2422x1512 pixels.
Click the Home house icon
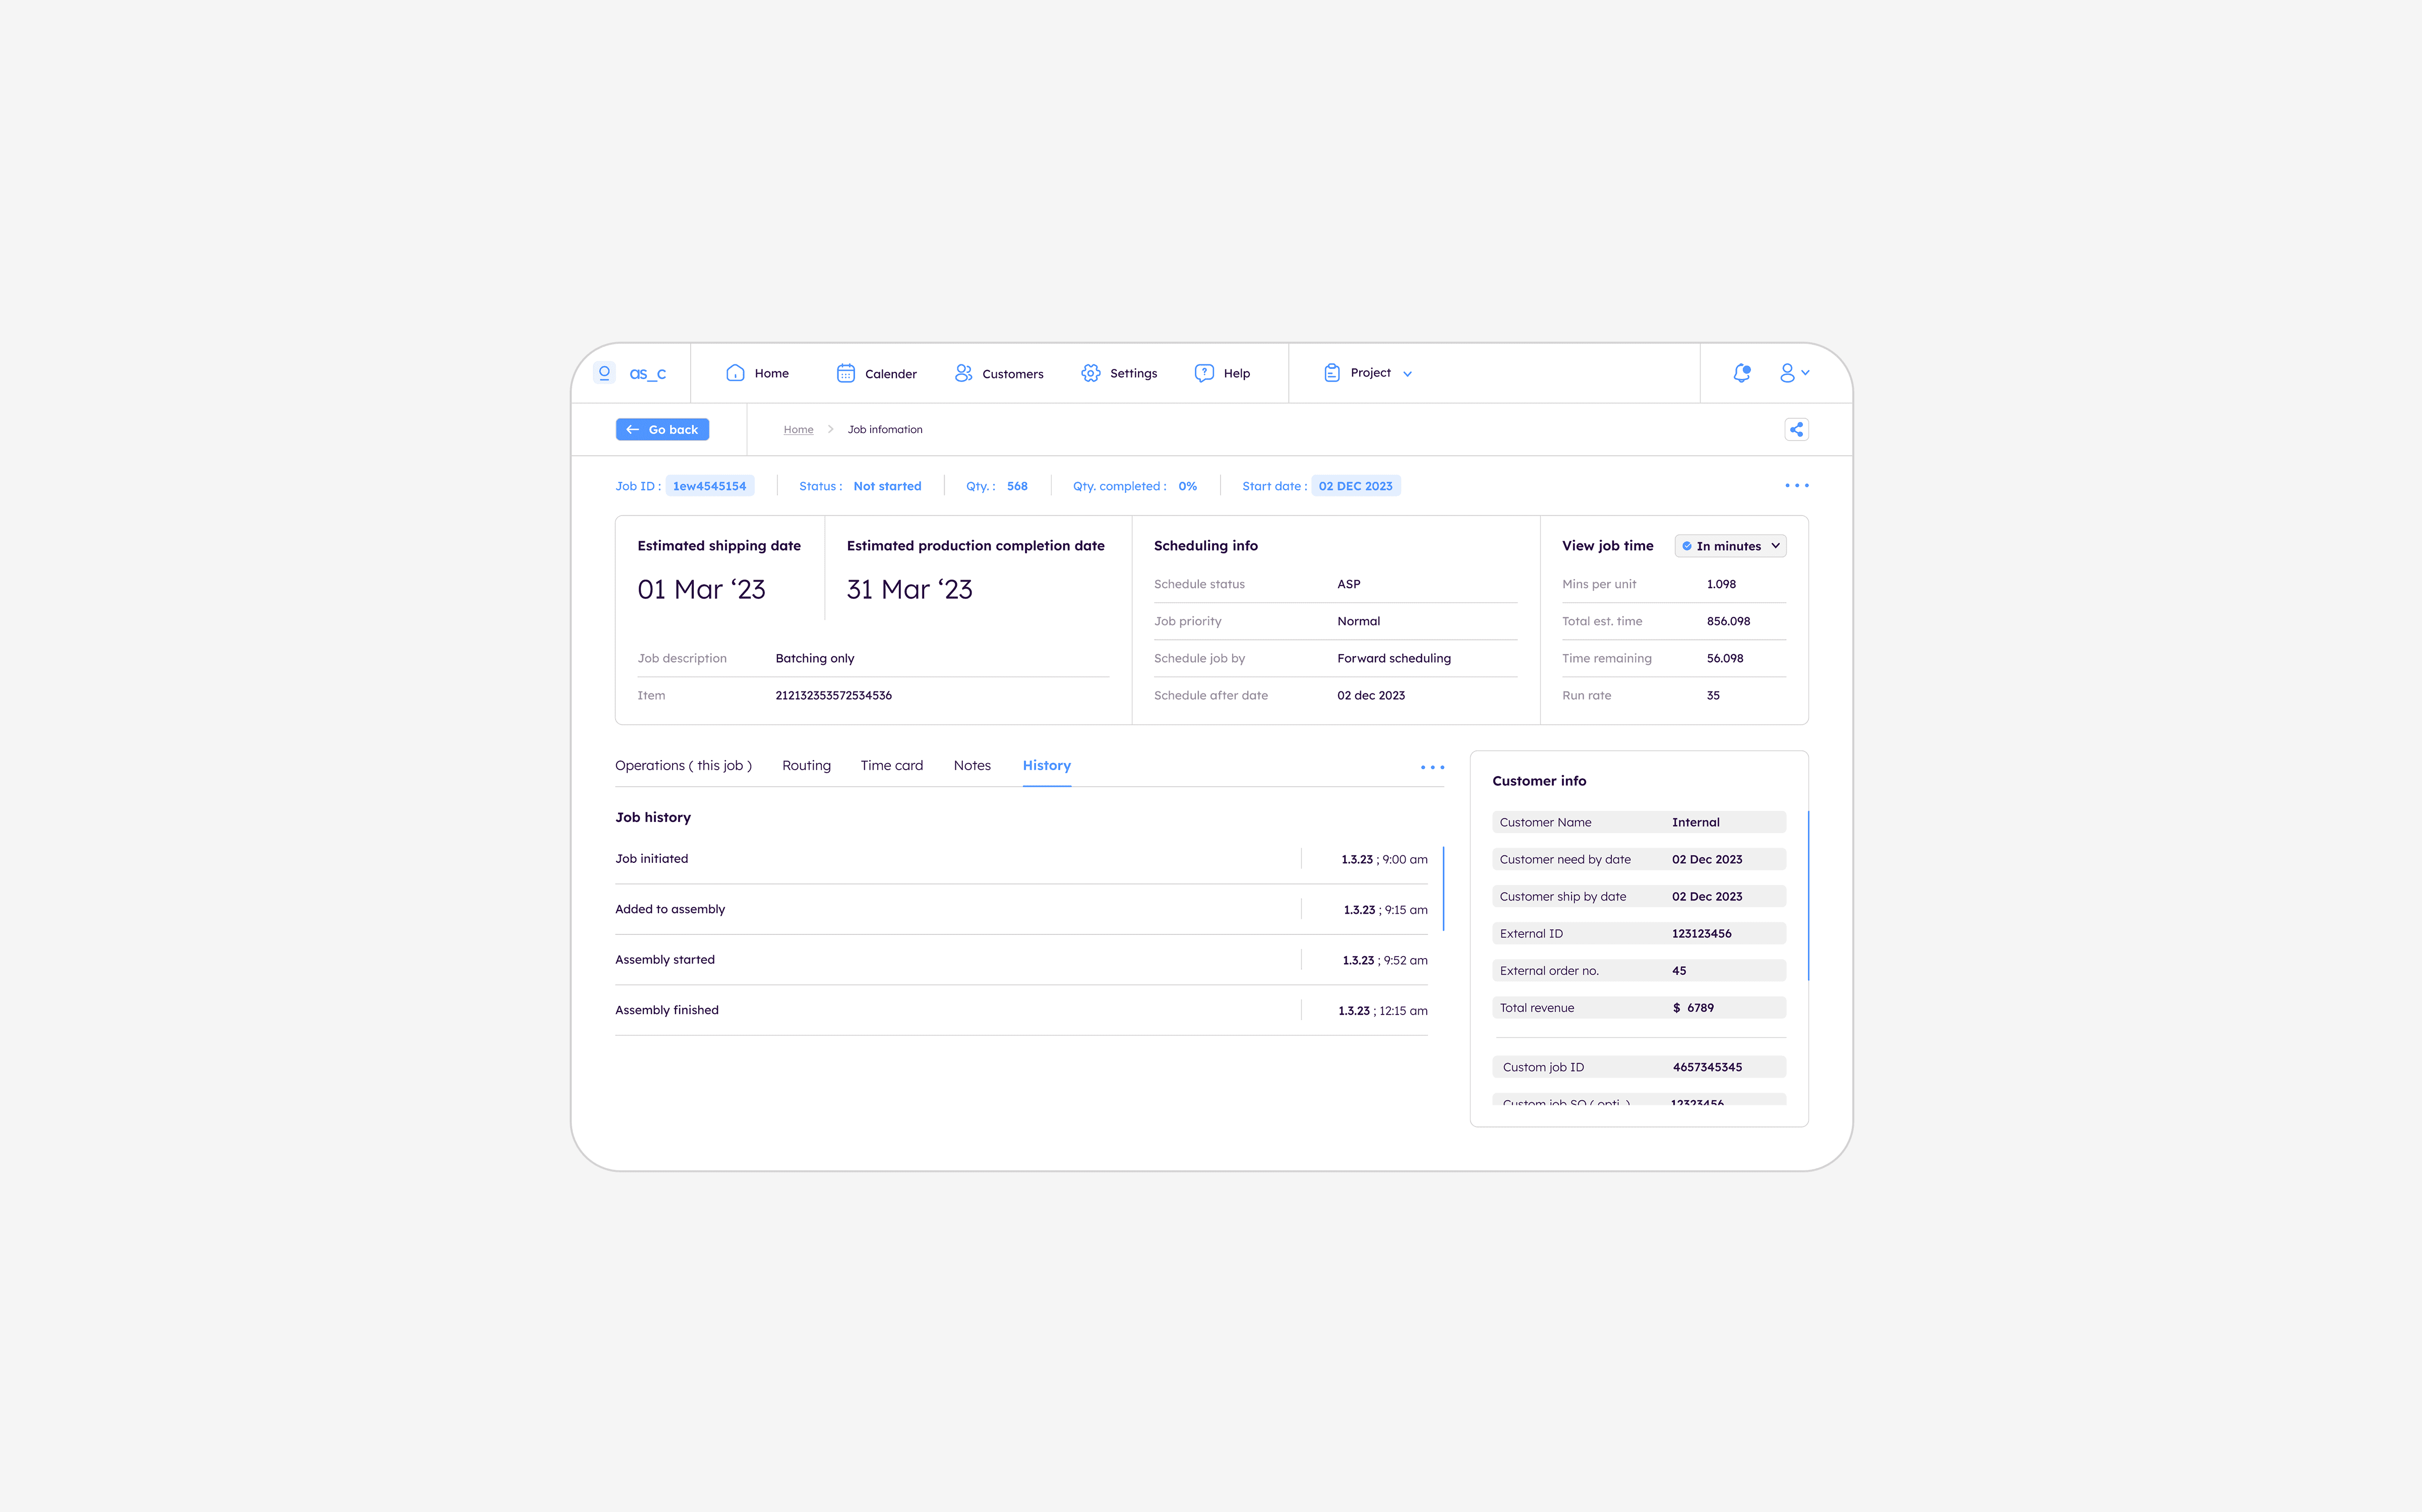[x=735, y=373]
